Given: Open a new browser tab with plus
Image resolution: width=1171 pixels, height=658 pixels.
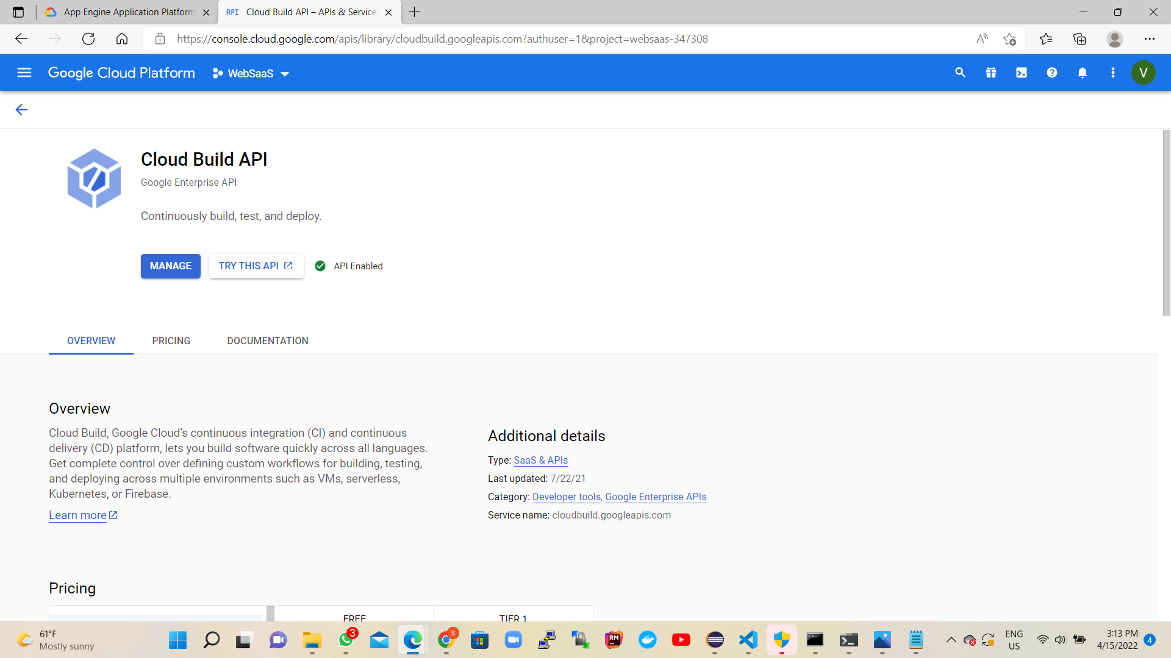Looking at the screenshot, I should point(414,12).
